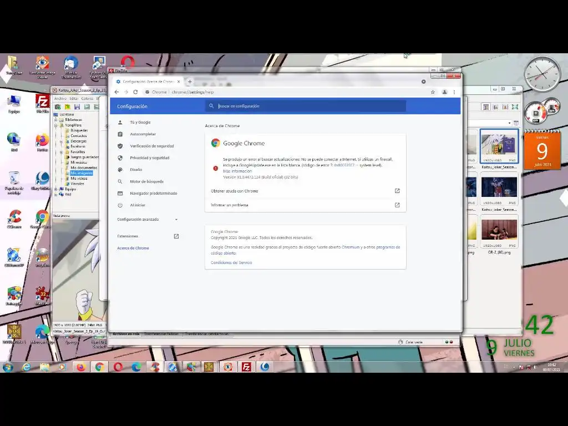568x426 pixels.
Task: Select Mis vídeos in the folder tree
Action: coord(79,179)
